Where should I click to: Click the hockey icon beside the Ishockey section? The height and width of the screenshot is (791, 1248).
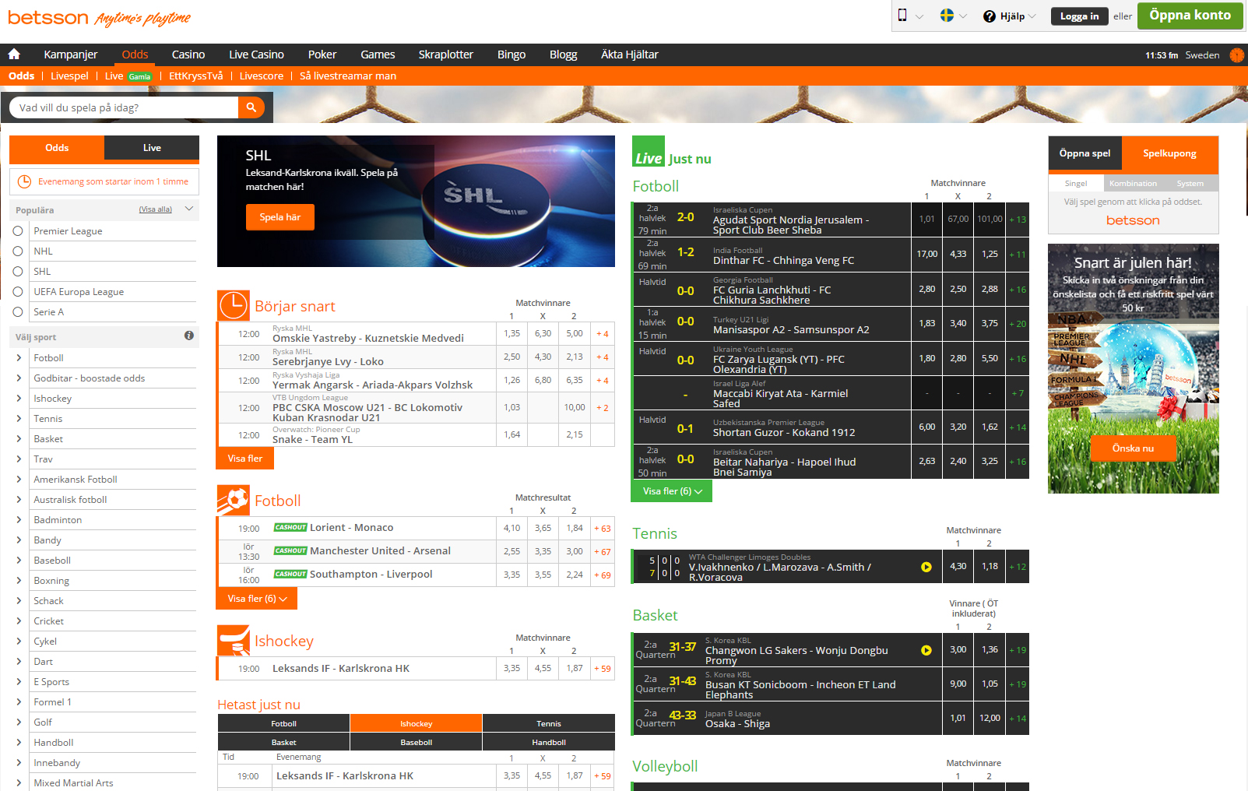click(x=232, y=640)
